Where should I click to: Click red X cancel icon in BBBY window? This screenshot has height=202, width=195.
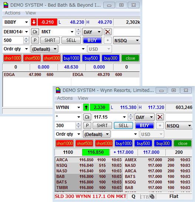[108, 32]
